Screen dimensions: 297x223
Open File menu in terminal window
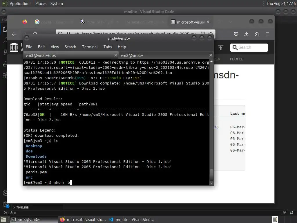pos(29,47)
